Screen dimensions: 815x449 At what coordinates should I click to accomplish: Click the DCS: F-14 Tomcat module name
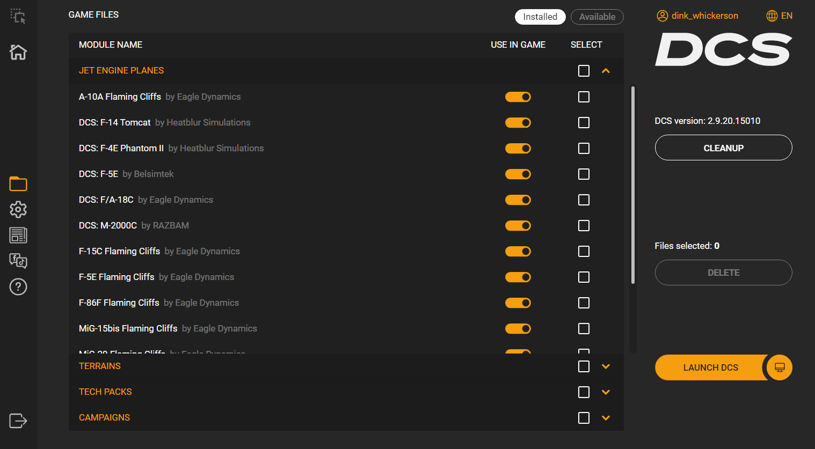[x=115, y=122]
